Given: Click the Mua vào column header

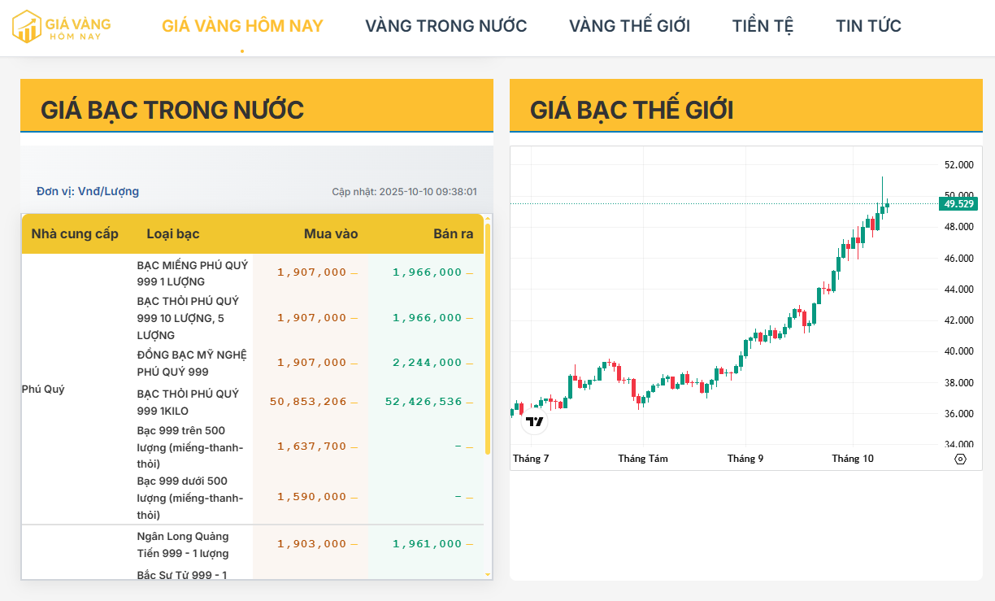Looking at the screenshot, I should (x=331, y=234).
